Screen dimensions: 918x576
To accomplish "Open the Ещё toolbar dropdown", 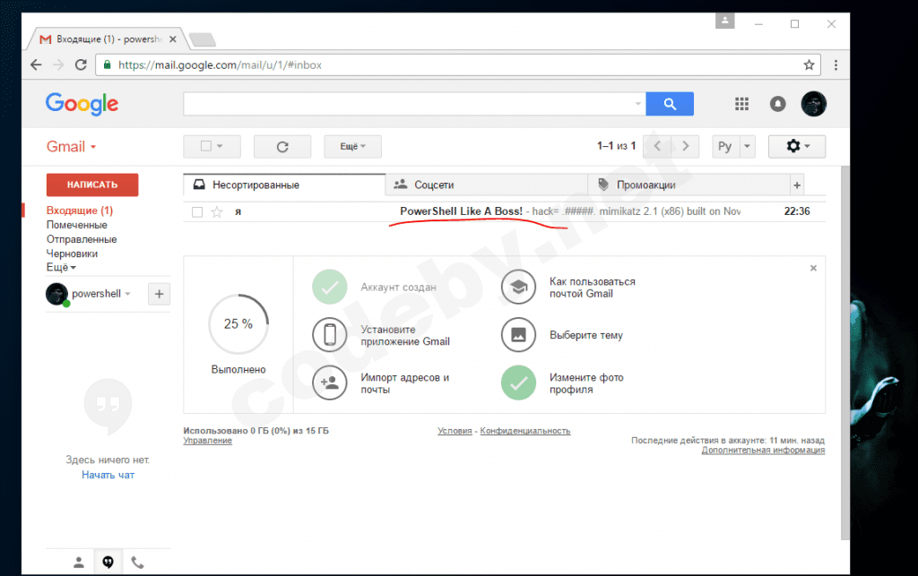I will [x=352, y=146].
